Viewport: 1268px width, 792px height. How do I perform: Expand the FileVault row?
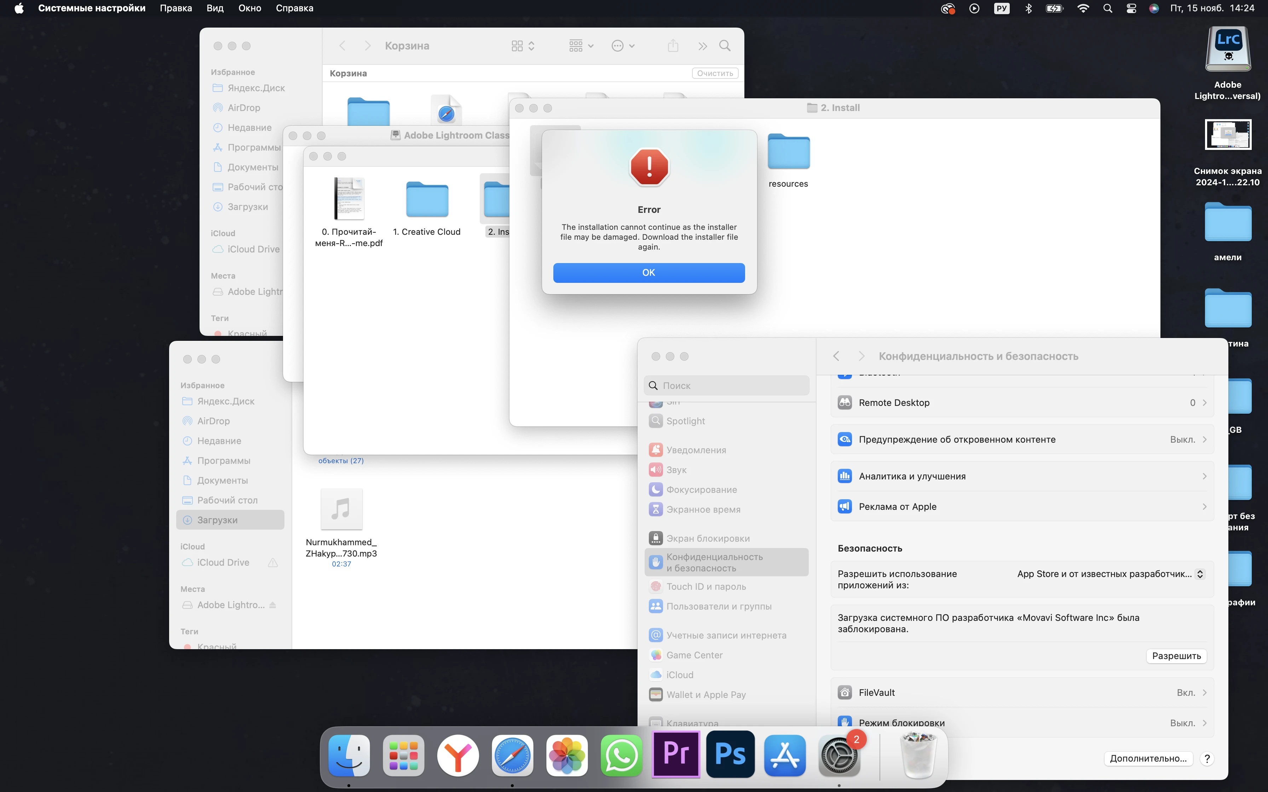[1022, 693]
